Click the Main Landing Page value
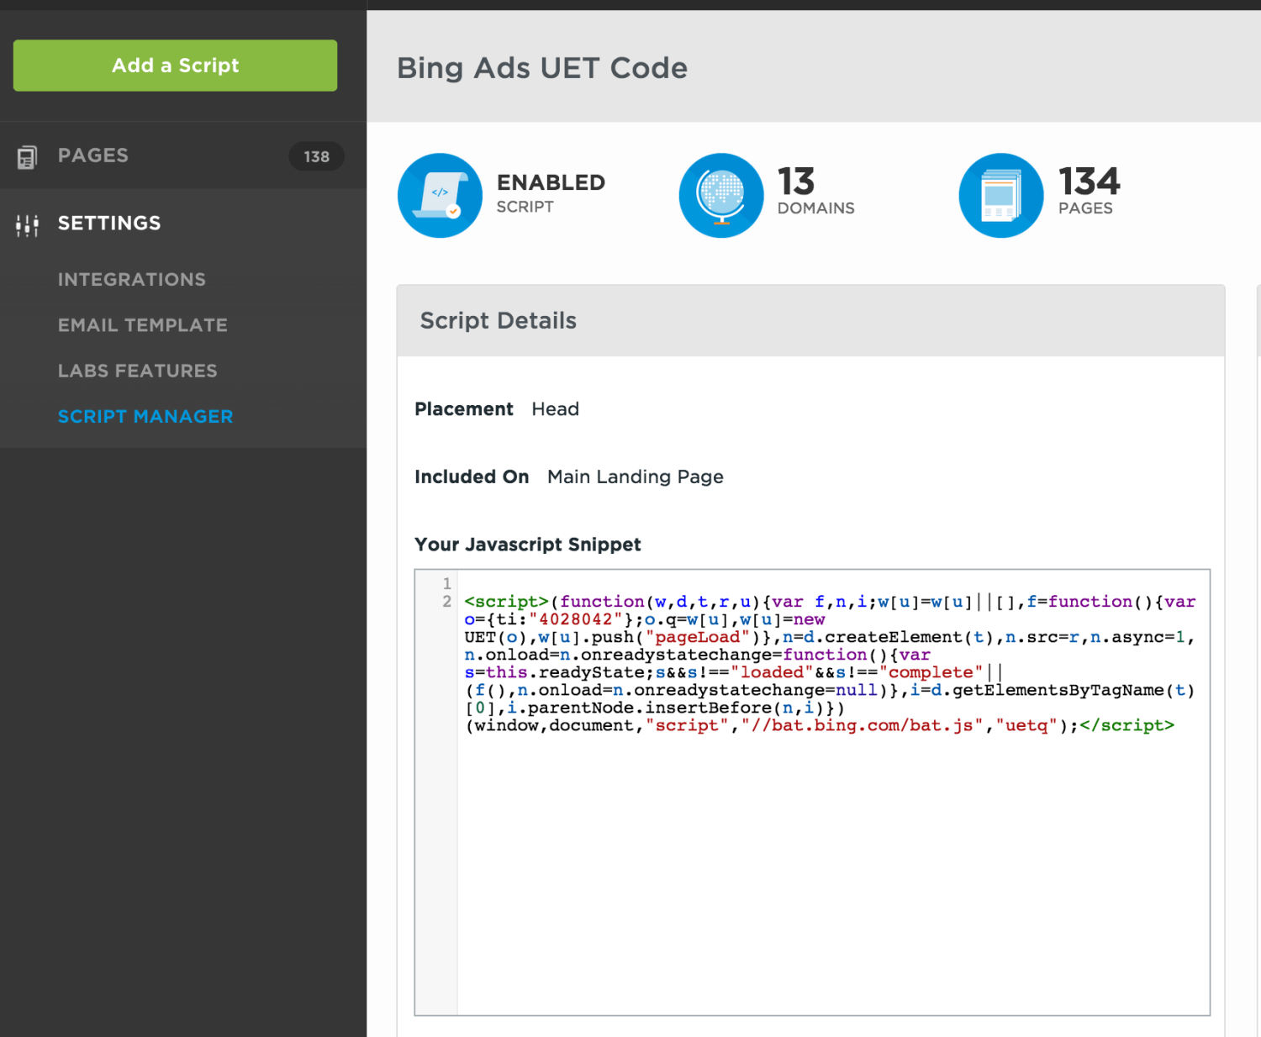Viewport: 1261px width, 1037px height. (635, 477)
